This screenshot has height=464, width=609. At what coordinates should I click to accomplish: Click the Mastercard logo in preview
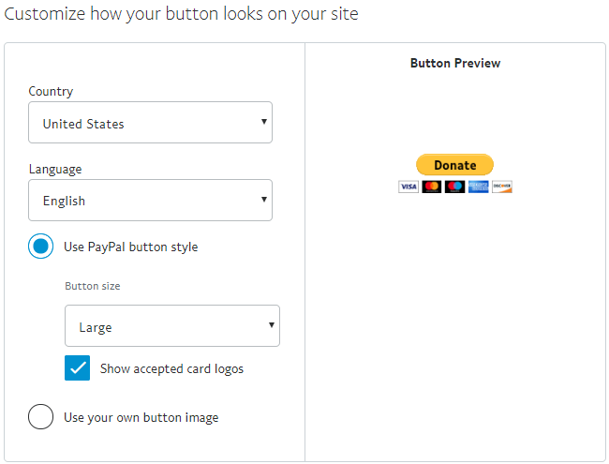pyautogui.click(x=432, y=187)
